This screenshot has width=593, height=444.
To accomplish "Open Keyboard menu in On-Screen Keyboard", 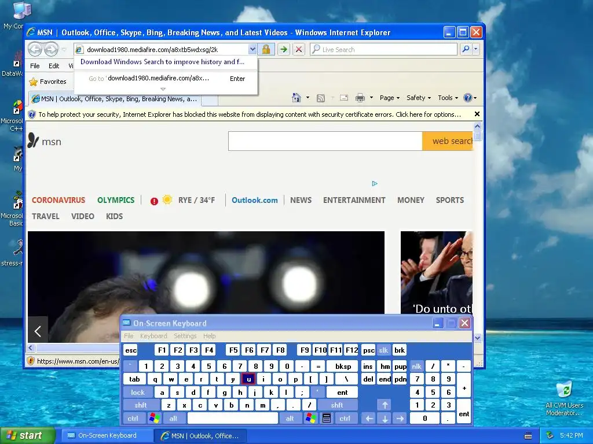I will 153,336.
